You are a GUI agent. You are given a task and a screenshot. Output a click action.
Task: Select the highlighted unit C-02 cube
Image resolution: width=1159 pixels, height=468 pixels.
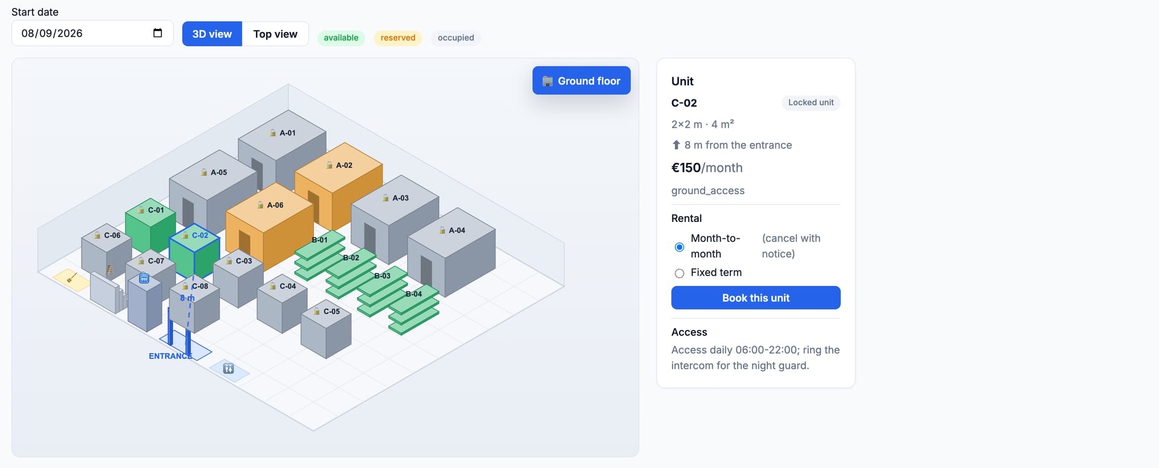coord(194,253)
